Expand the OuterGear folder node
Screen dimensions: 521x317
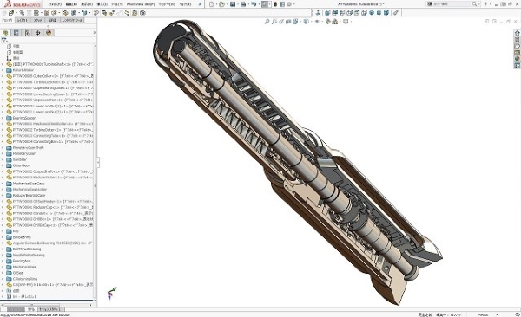click(x=3, y=165)
